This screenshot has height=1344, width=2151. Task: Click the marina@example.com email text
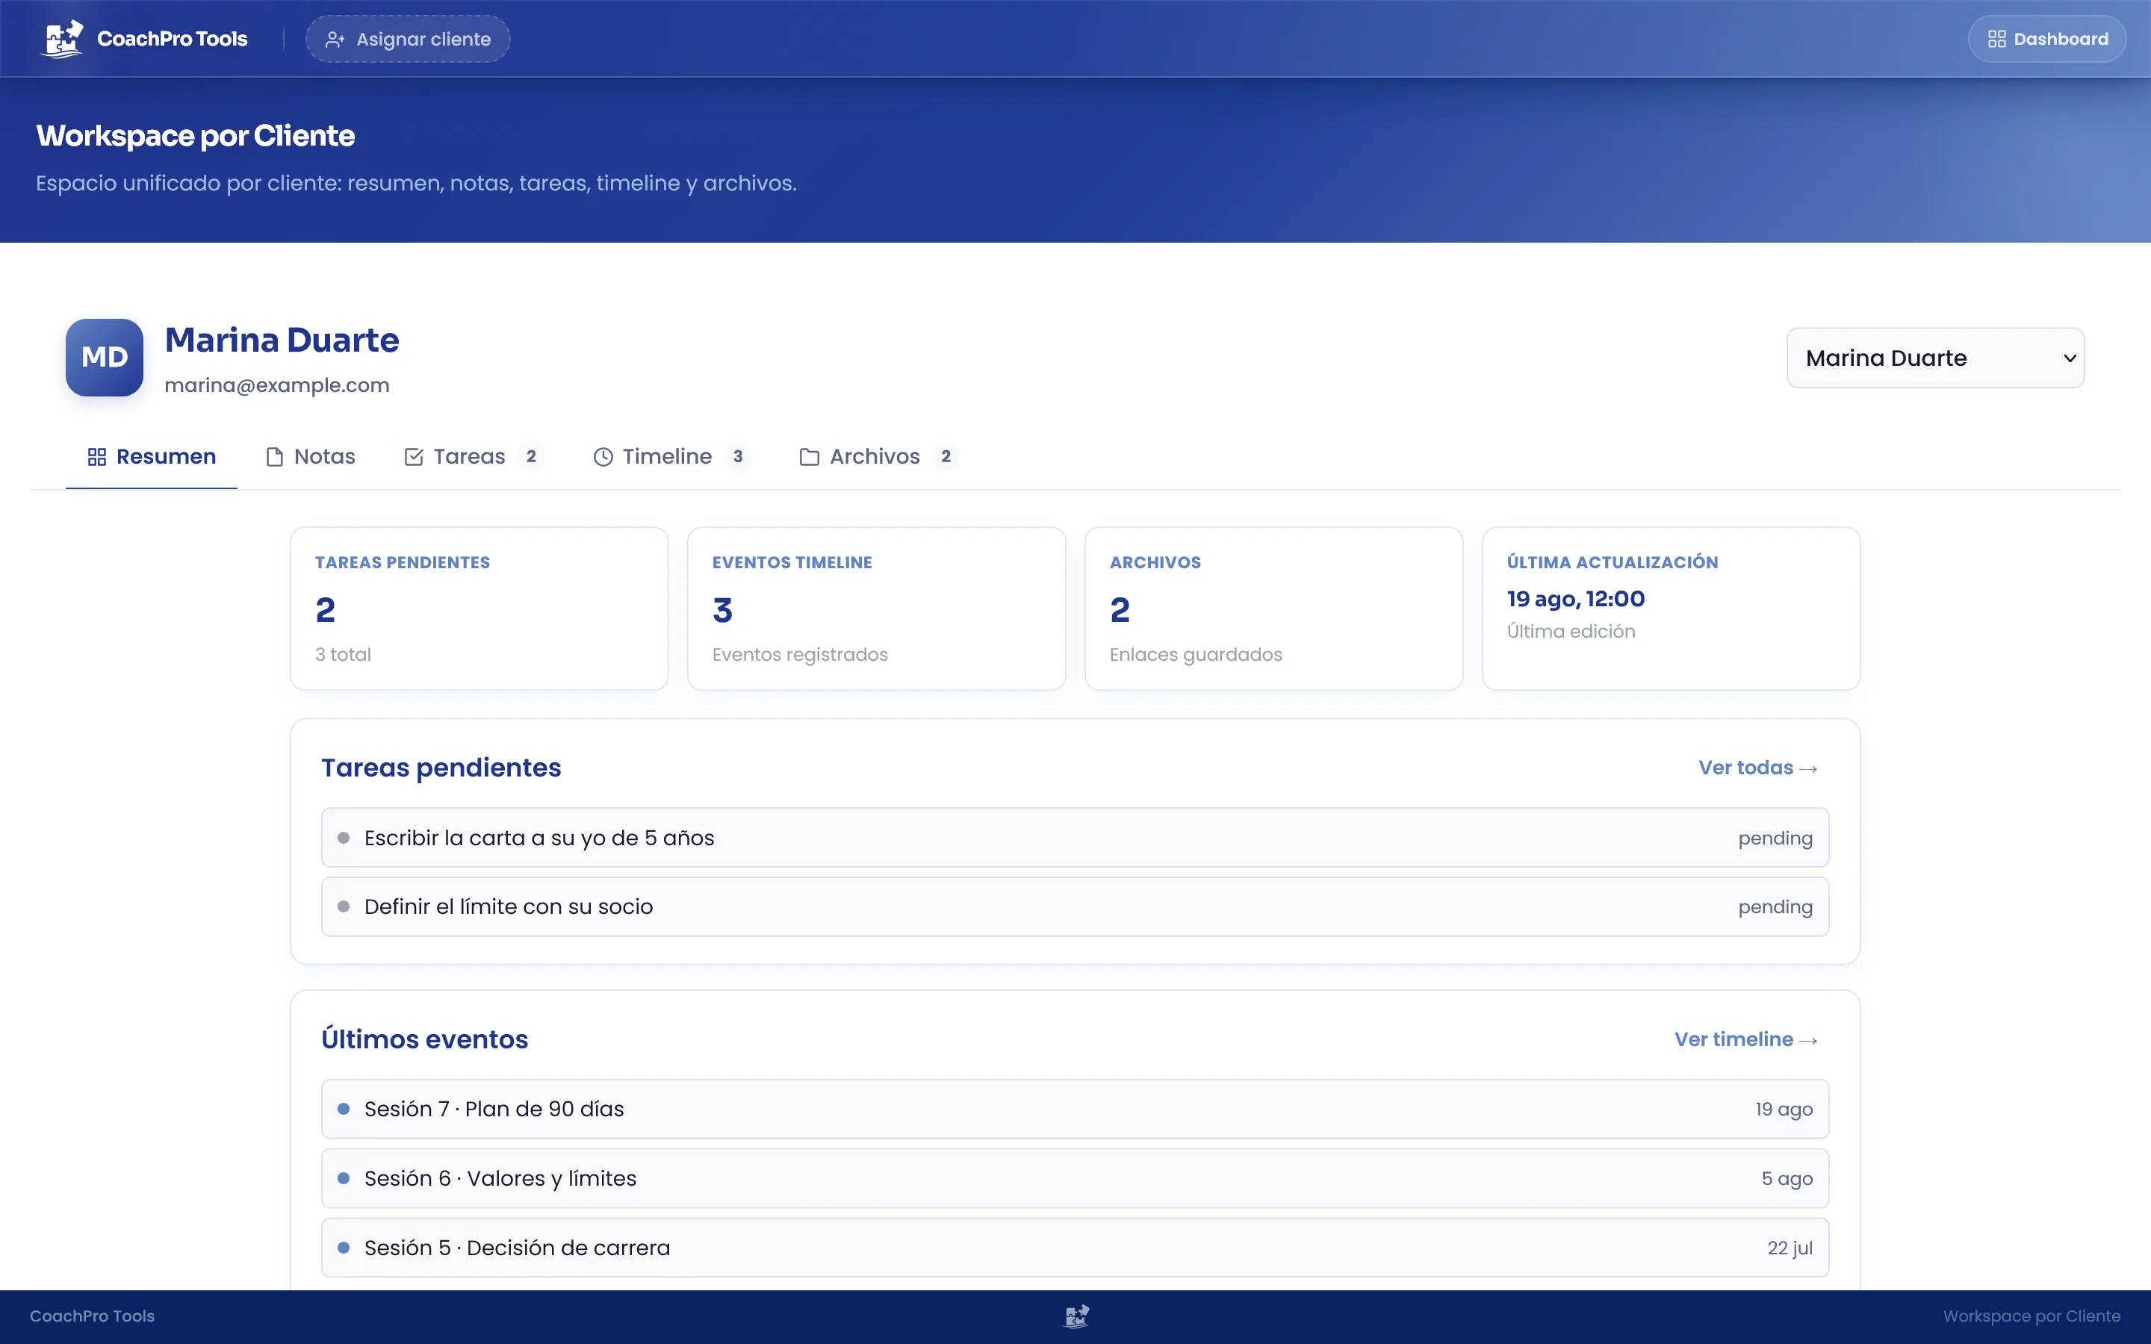pos(277,385)
